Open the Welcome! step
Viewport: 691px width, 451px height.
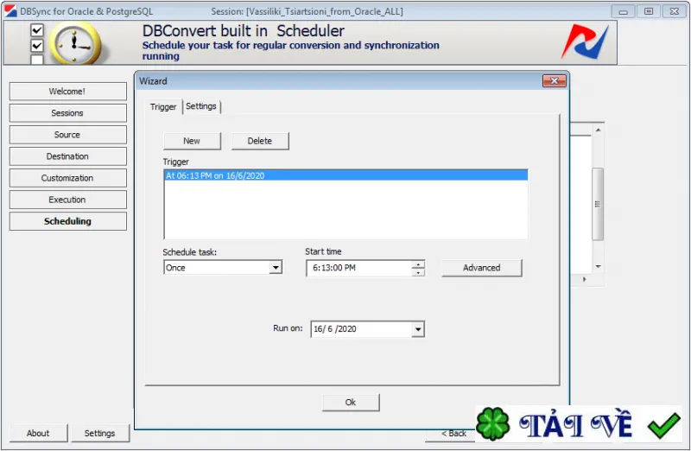[68, 92]
